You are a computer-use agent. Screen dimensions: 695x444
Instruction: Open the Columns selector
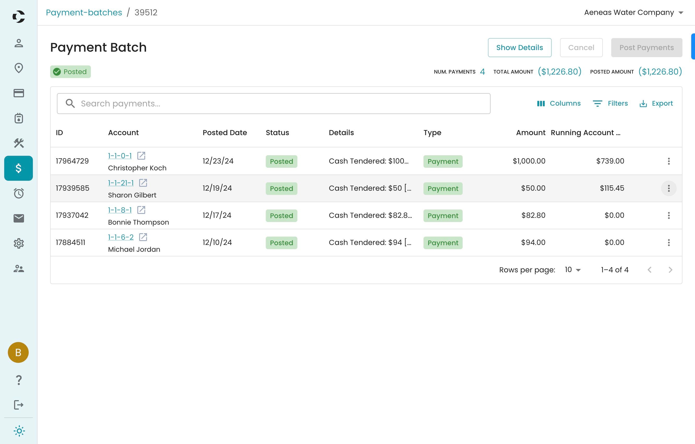[x=558, y=104]
